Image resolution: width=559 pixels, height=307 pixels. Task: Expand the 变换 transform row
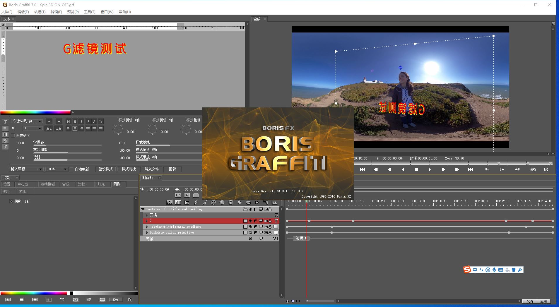tap(147, 215)
